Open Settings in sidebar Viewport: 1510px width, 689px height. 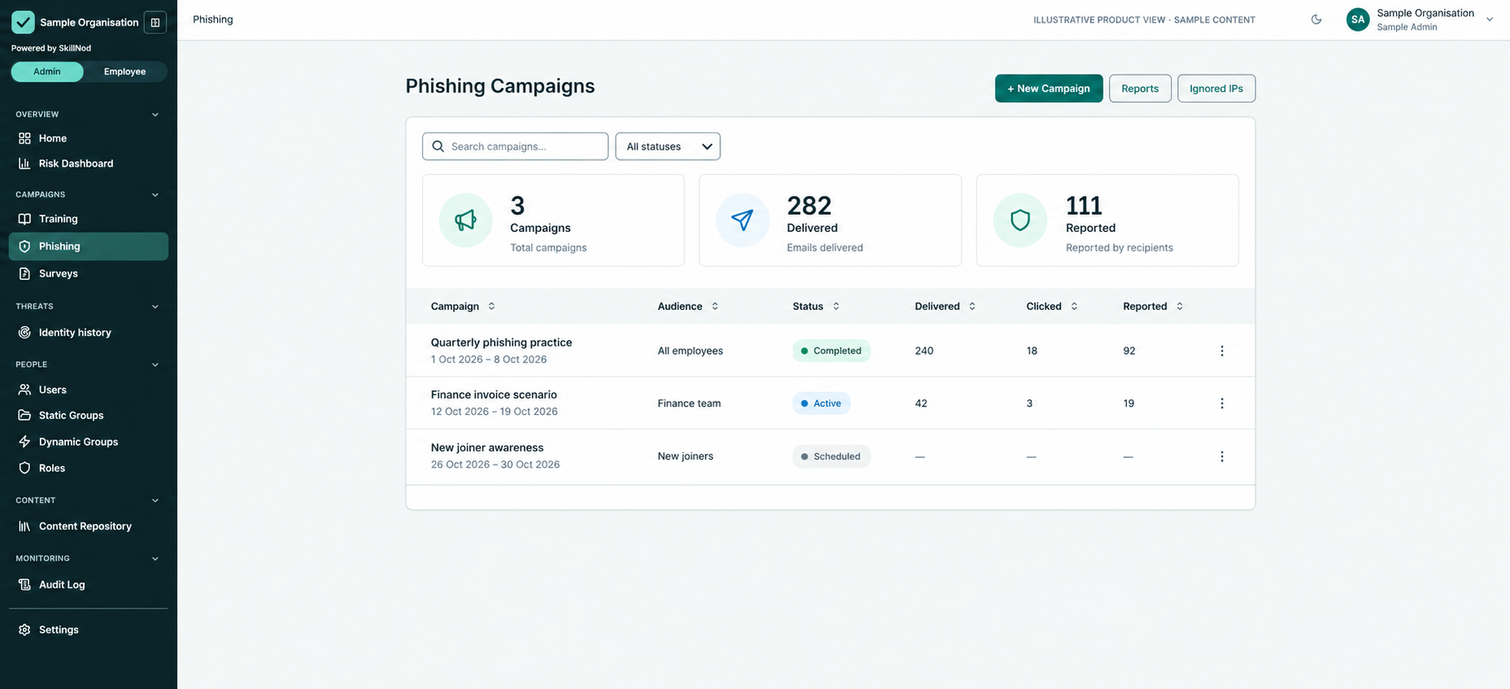click(x=88, y=630)
